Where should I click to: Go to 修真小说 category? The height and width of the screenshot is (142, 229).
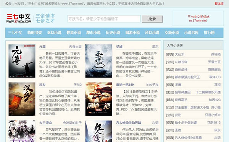click(x=74, y=32)
